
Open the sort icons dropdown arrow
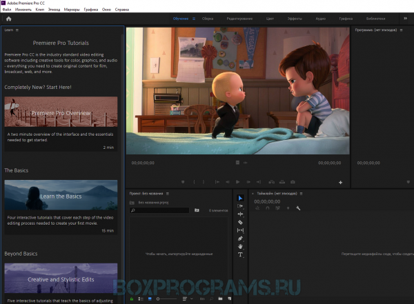pos(192,298)
